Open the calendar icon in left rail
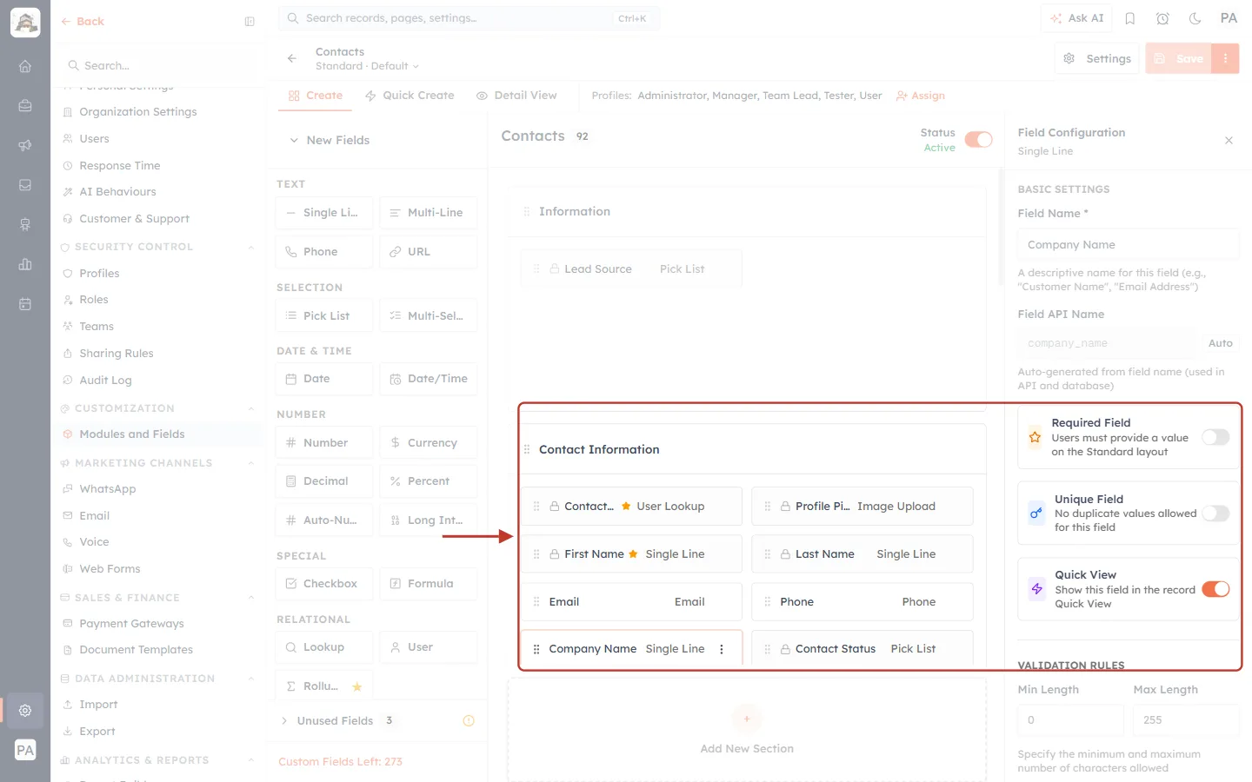1252x782 pixels. (25, 304)
